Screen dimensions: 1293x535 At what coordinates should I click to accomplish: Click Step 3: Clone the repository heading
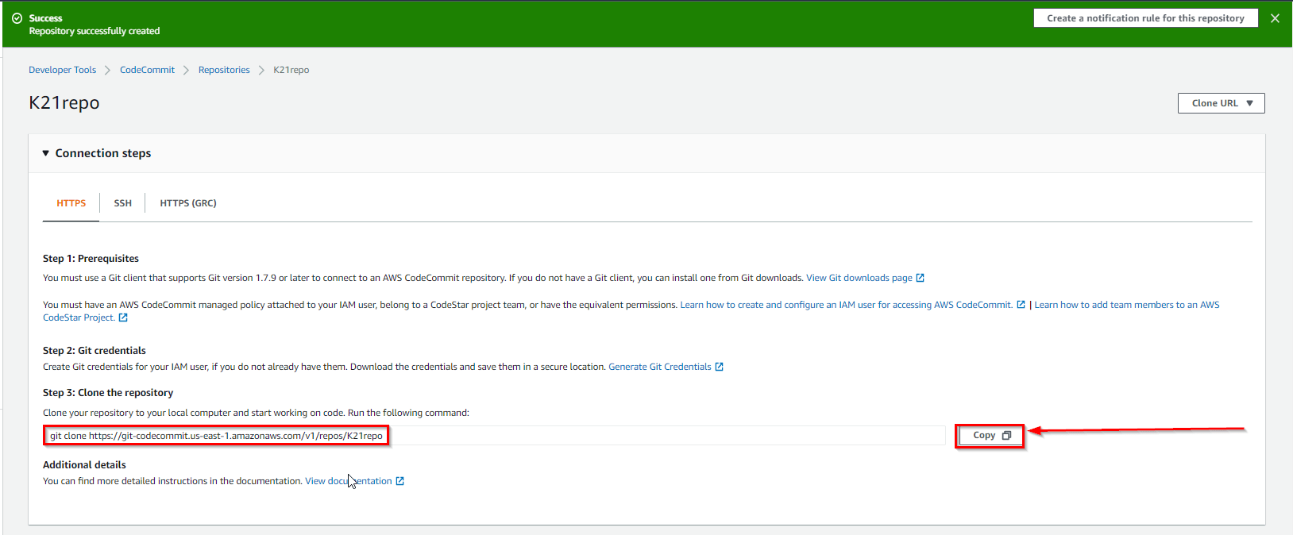[x=108, y=393]
